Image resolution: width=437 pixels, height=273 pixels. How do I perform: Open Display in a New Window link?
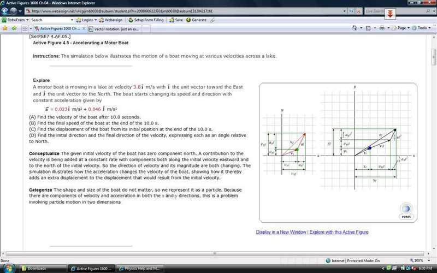[281, 232]
